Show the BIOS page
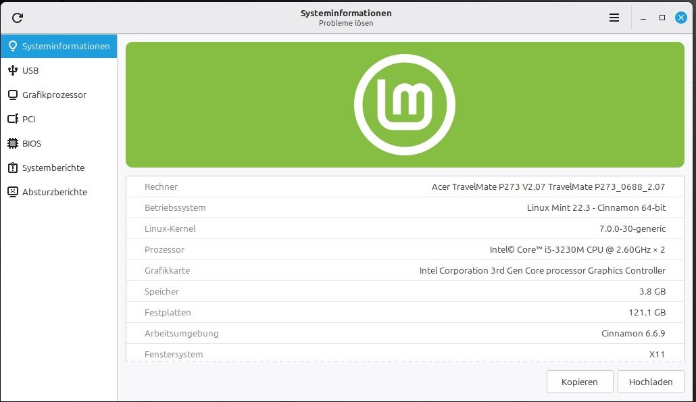This screenshot has height=402, width=696. click(x=59, y=143)
